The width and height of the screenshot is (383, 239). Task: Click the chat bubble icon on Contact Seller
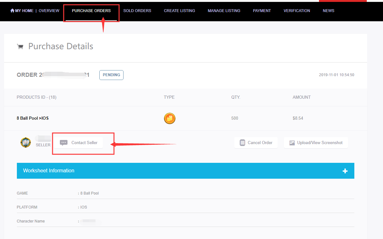point(64,143)
